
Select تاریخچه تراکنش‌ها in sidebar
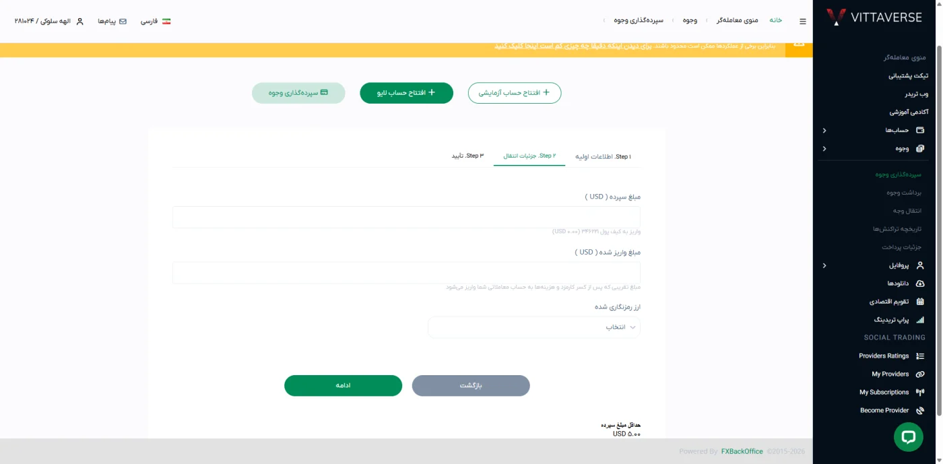[x=897, y=229]
